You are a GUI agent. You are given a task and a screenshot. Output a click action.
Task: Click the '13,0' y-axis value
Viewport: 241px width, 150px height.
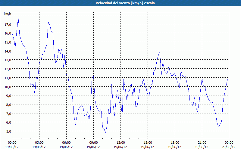[x=8, y=60]
